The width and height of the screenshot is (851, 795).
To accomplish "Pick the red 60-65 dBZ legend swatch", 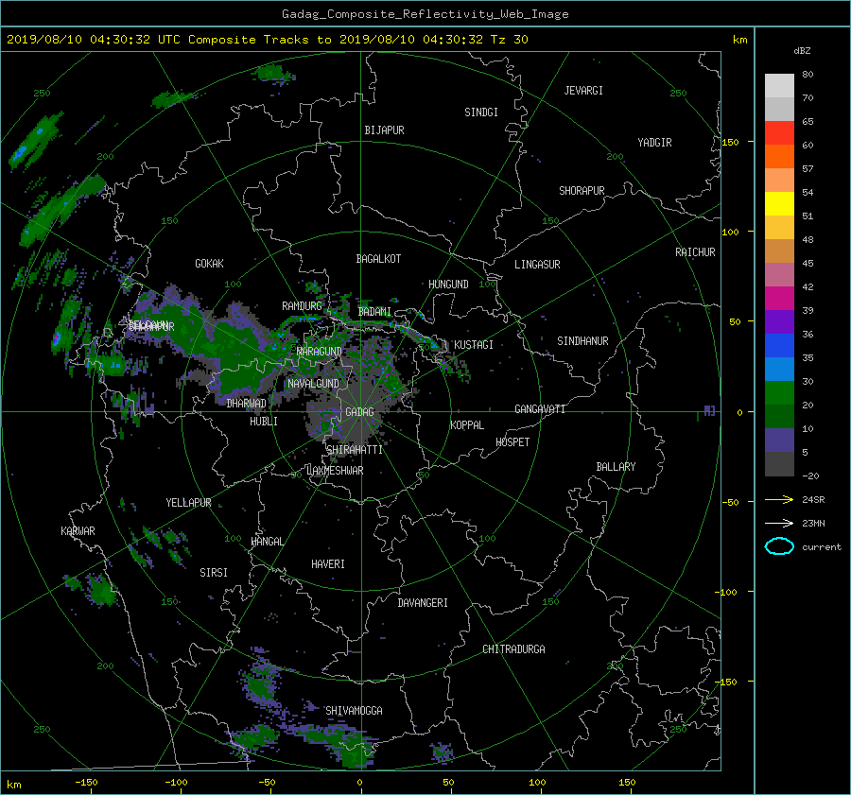I will 779,132.
